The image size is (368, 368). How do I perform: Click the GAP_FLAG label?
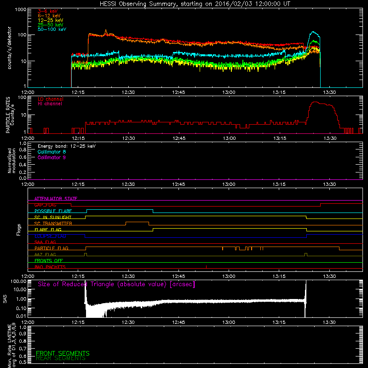point(45,205)
